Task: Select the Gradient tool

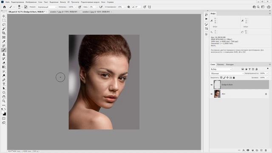Action: pyautogui.click(x=4, y=67)
